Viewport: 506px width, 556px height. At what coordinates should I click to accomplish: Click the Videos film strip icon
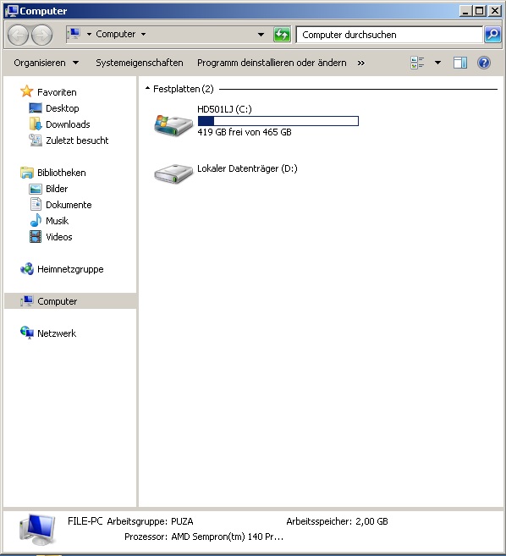point(36,236)
